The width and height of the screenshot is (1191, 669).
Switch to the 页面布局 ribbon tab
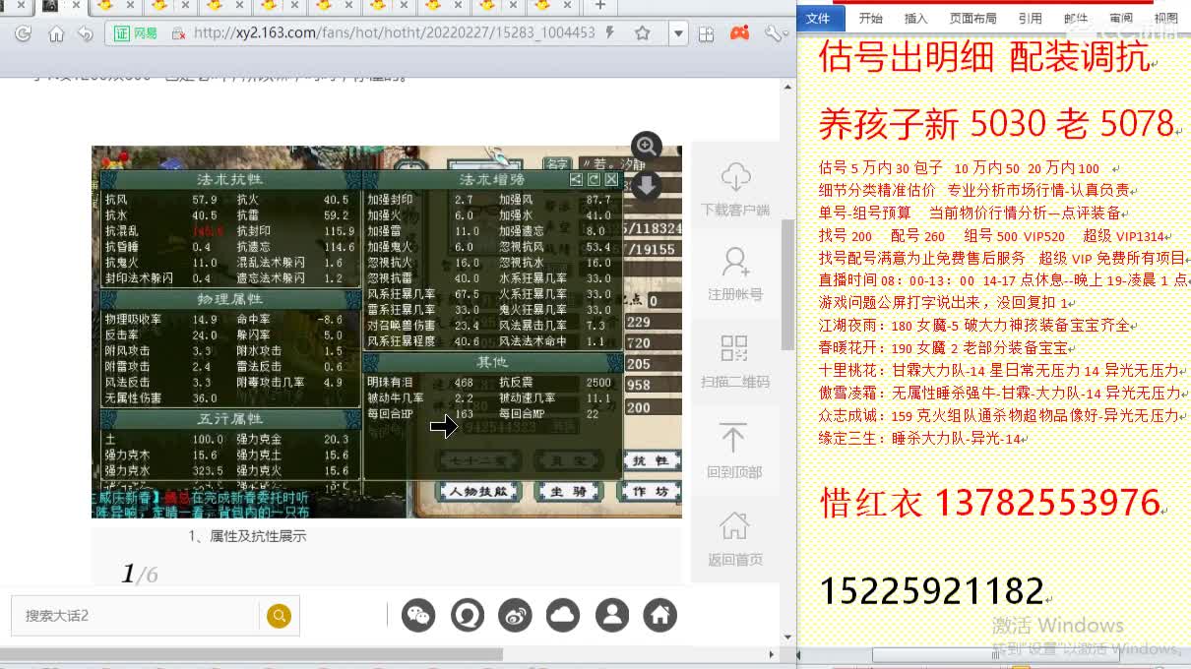coord(972,18)
